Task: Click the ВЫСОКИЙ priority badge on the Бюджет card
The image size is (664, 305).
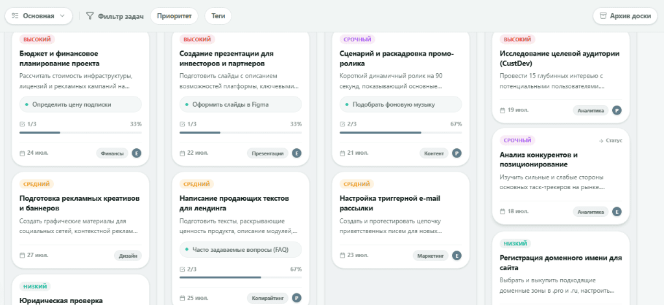Action: pyautogui.click(x=37, y=40)
